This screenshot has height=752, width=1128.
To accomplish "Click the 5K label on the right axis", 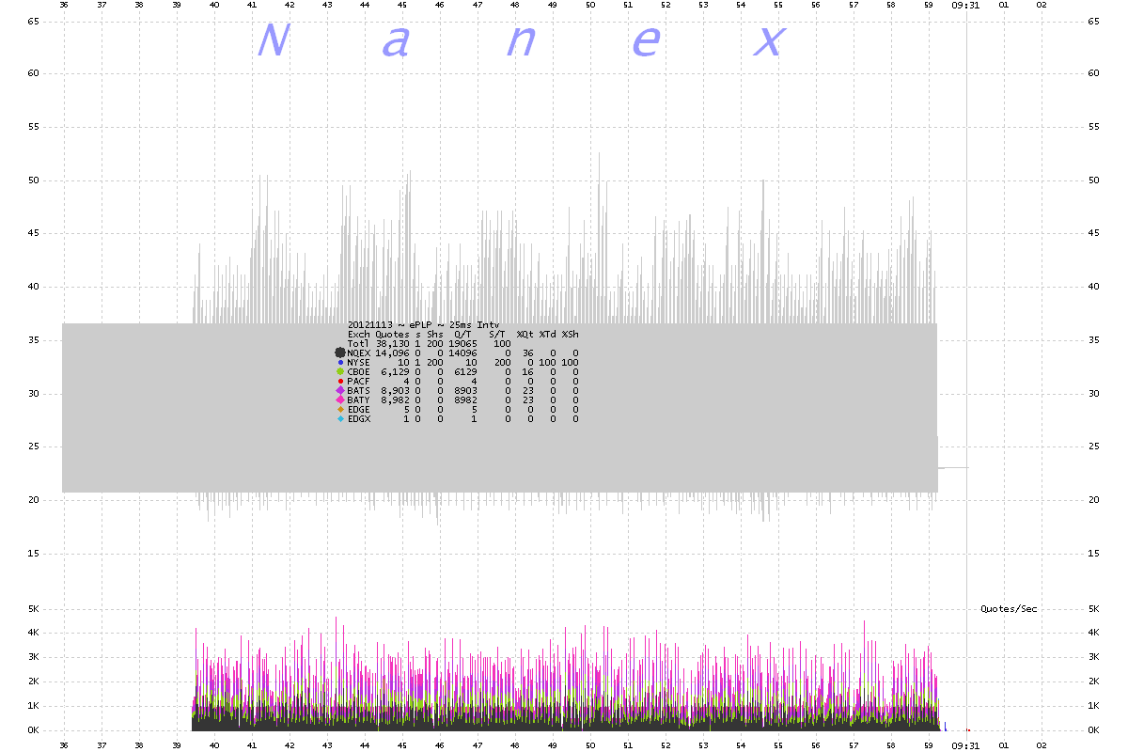I will coord(1093,609).
